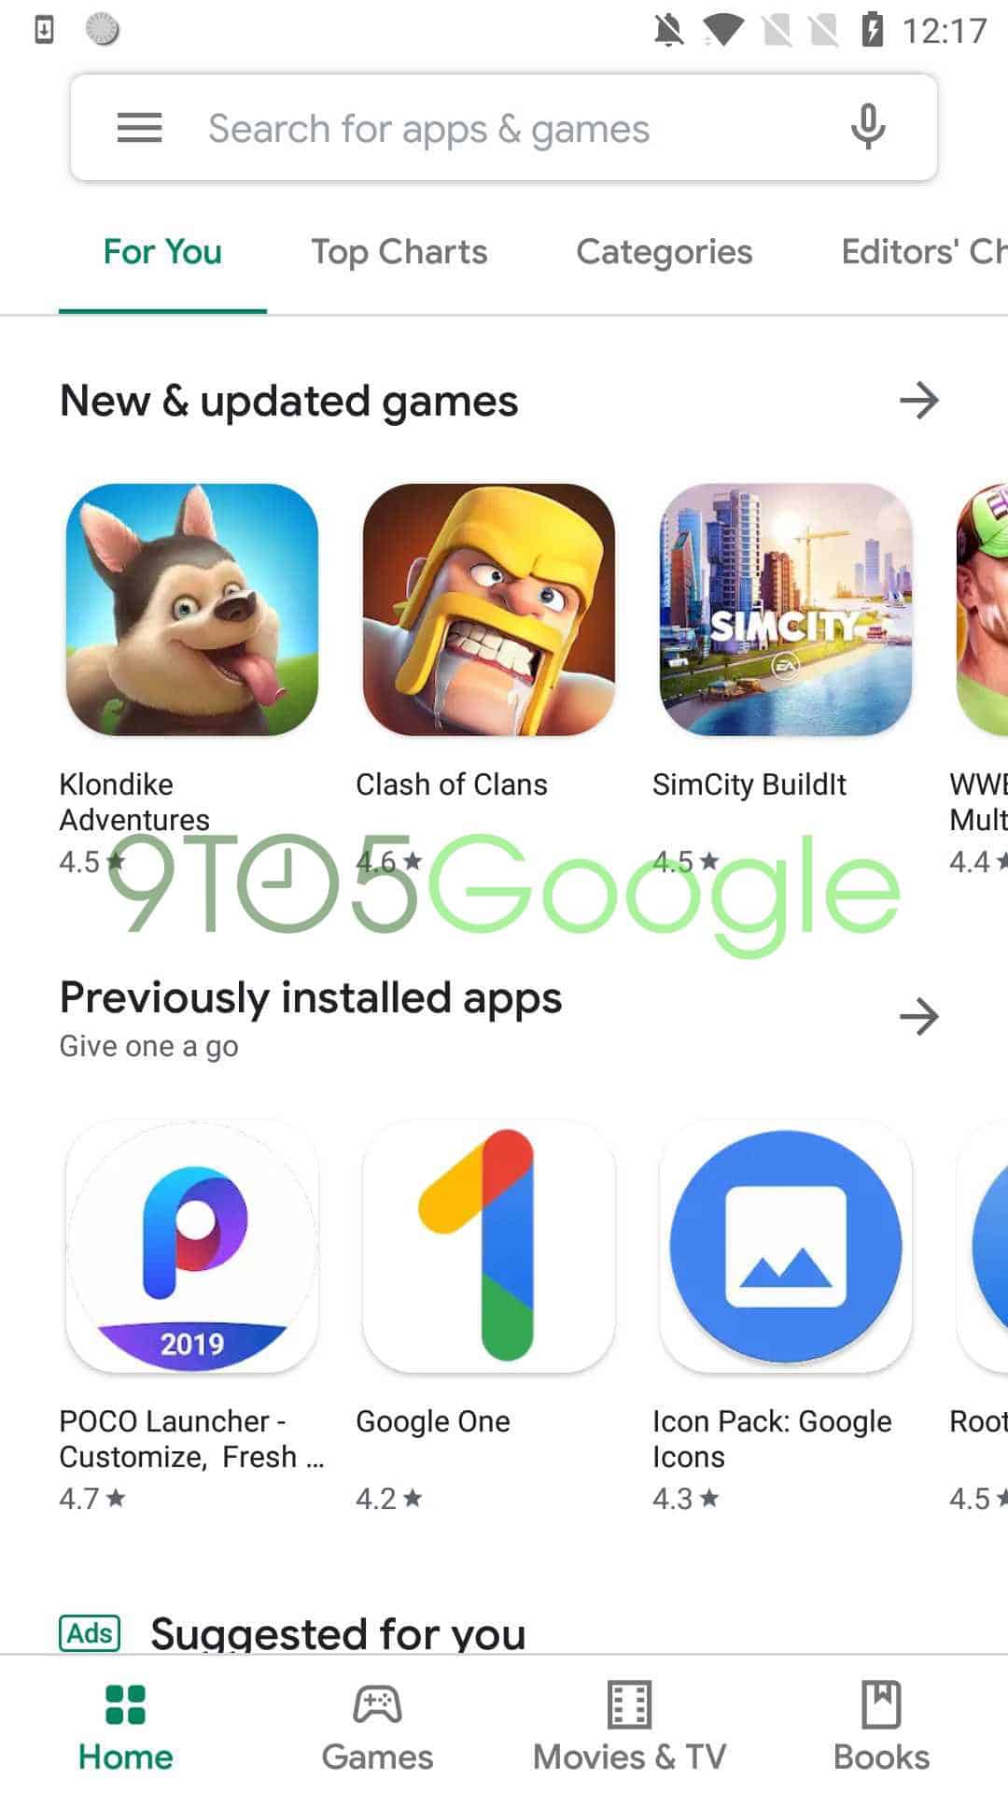Select the For You tab
Image resolution: width=1008 pixels, height=1793 pixels.
[x=162, y=252]
